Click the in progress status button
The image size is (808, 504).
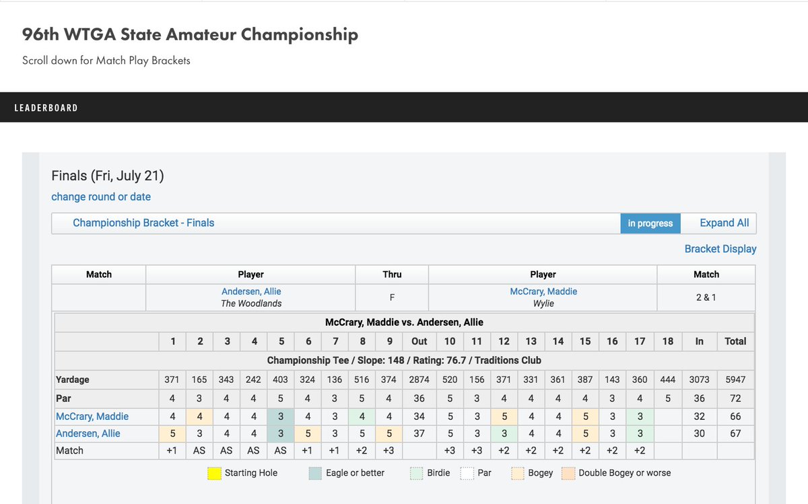coord(650,223)
